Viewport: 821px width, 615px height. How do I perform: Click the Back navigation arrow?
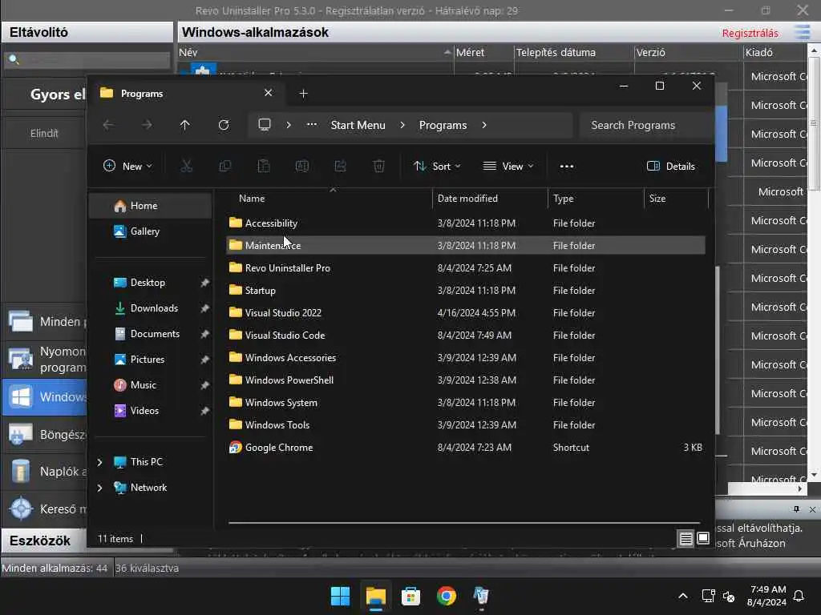pyautogui.click(x=108, y=125)
